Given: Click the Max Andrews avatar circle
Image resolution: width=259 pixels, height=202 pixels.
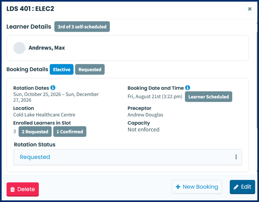Looking at the screenshot, I should (19, 48).
